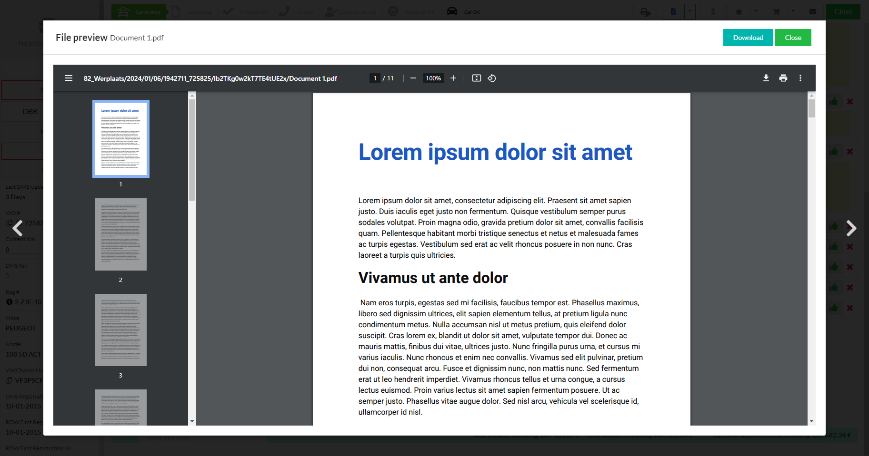
Task: Close the file preview dialog
Action: 793,38
